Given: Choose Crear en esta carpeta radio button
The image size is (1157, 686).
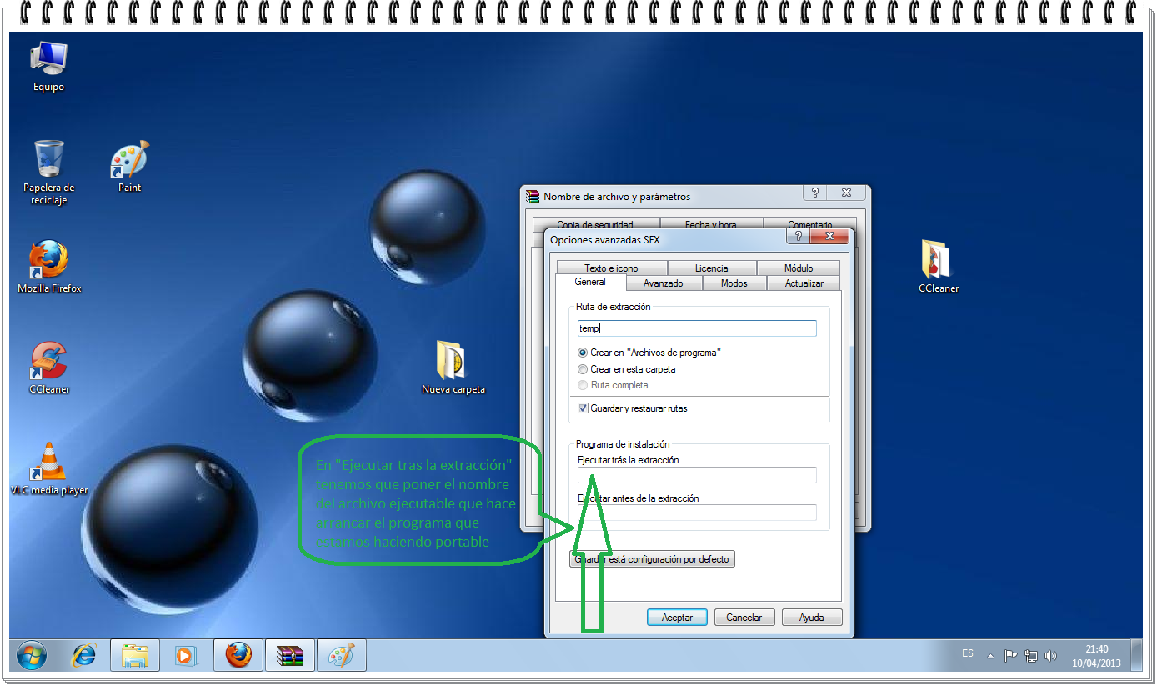Looking at the screenshot, I should pos(583,369).
